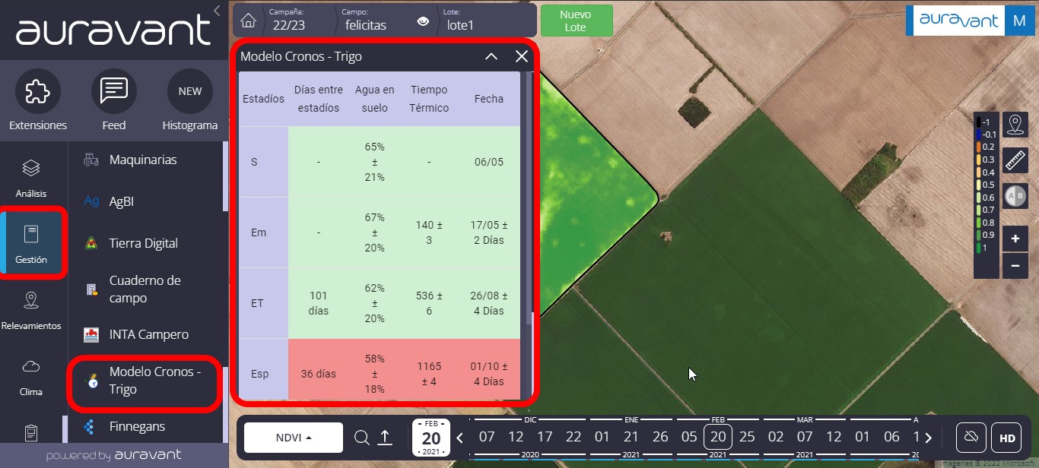The height and width of the screenshot is (468, 1039).
Task: Click the 0.2 NDVI legend swatch
Action: pos(978,147)
